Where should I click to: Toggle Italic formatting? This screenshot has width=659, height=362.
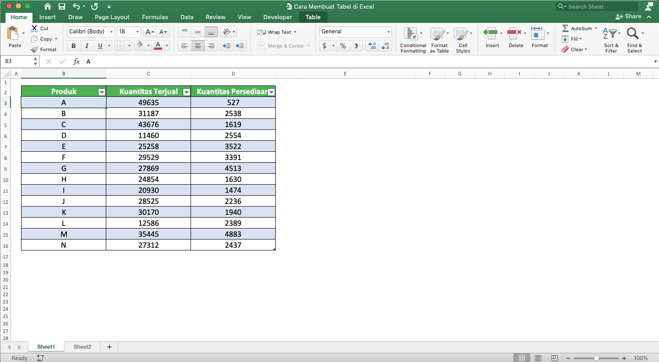point(87,46)
